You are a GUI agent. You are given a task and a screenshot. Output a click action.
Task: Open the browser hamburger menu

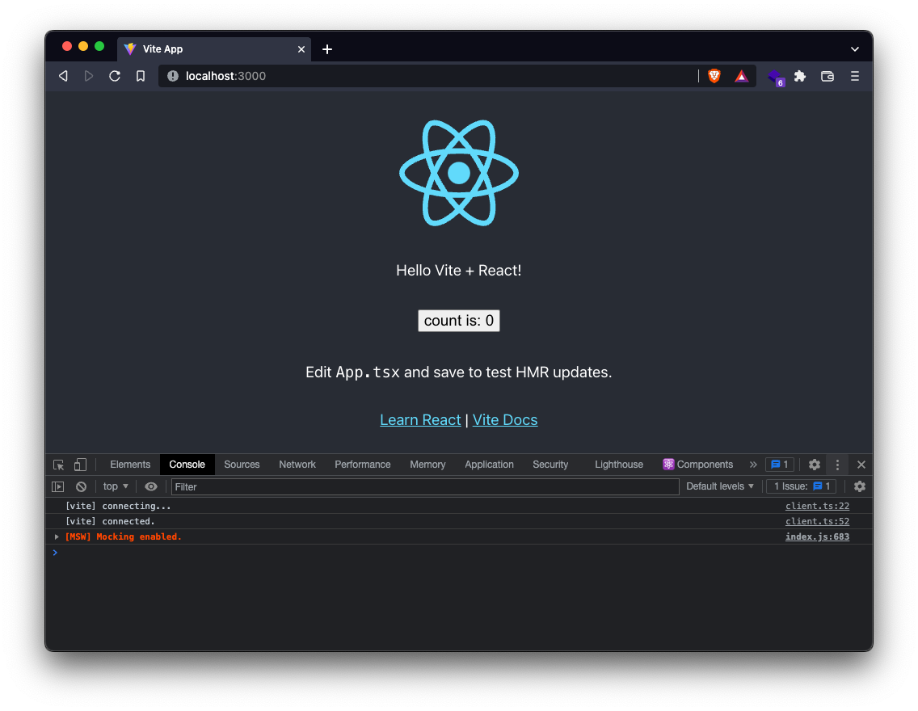click(x=855, y=76)
